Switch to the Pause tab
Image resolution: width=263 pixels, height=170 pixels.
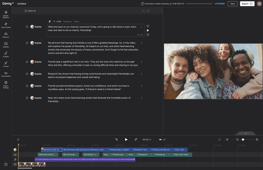(x=76, y=22)
